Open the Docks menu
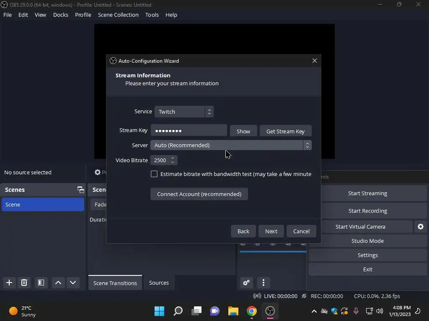Viewport: 429px width, 321px height. coord(61,15)
